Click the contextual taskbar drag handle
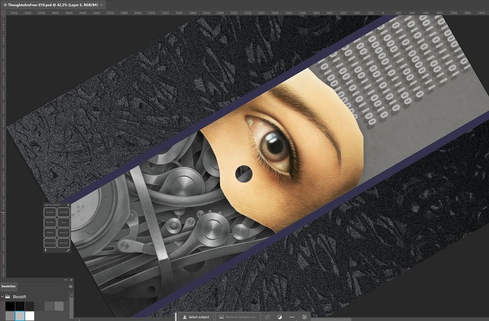Viewport: 489px width, 321px height. (176, 317)
